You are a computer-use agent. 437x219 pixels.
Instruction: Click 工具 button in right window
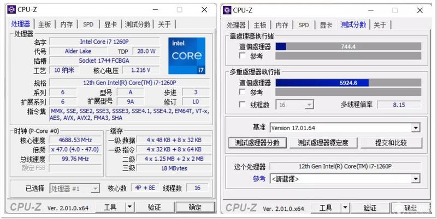[326, 208]
